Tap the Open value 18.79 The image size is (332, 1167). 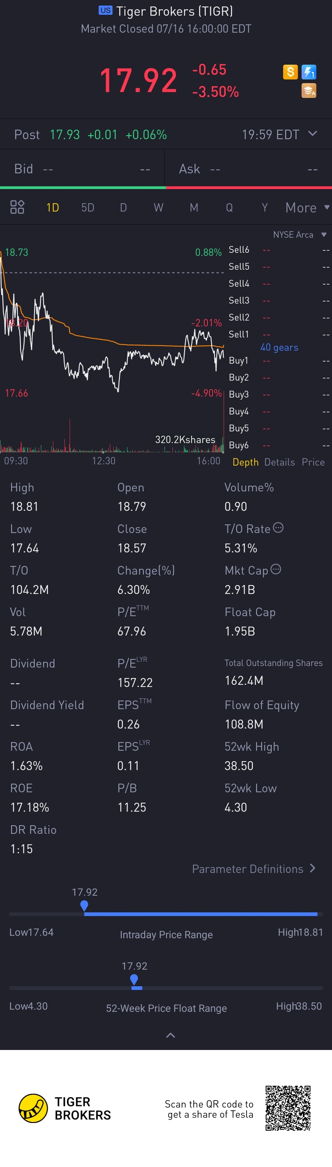pyautogui.click(x=132, y=507)
